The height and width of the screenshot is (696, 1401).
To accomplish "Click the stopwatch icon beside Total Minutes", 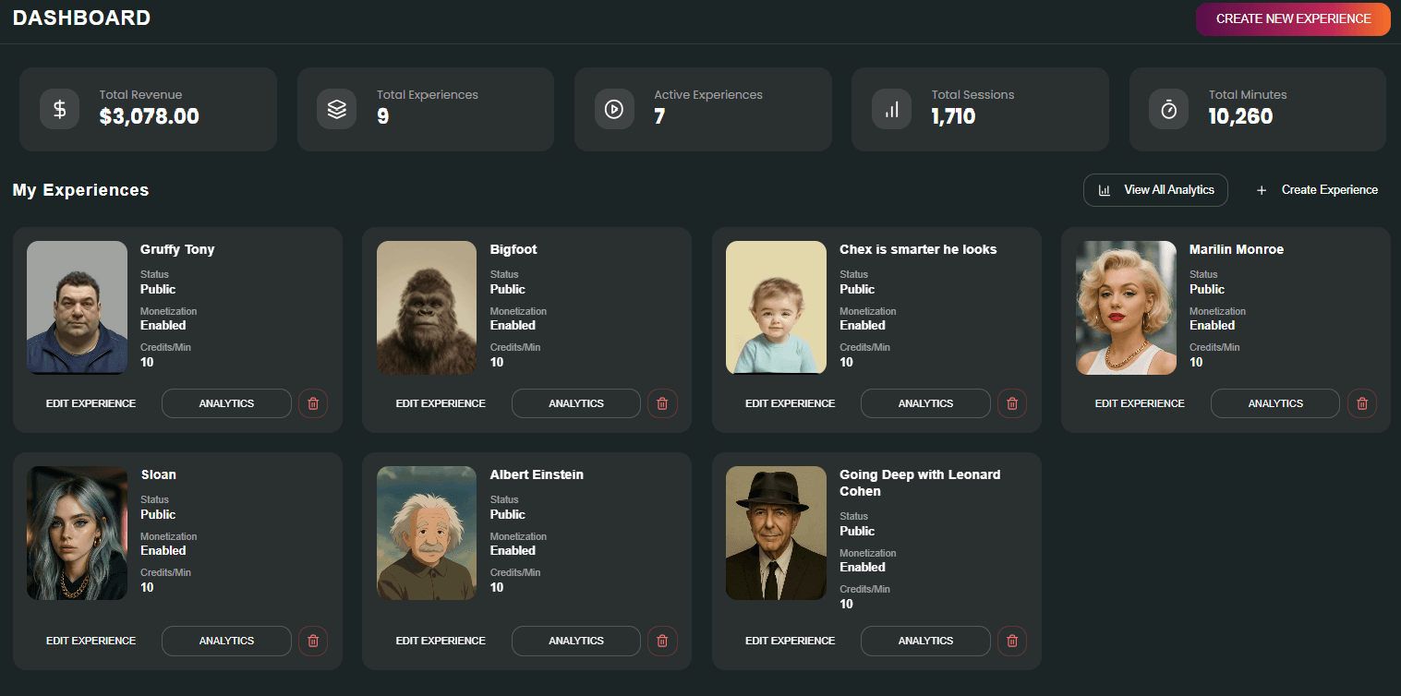I will click(x=1168, y=108).
